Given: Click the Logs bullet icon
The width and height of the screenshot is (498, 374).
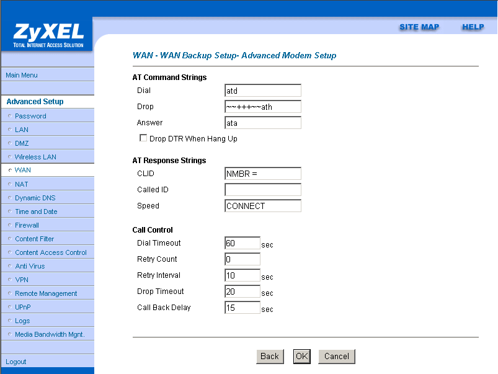Looking at the screenshot, I should coord(10,321).
